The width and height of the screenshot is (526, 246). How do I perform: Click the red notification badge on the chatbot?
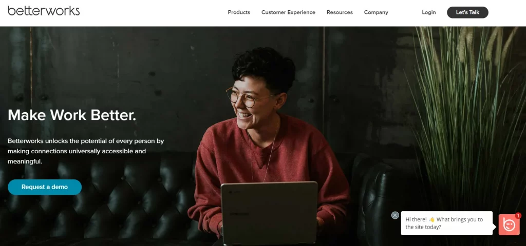tap(518, 216)
